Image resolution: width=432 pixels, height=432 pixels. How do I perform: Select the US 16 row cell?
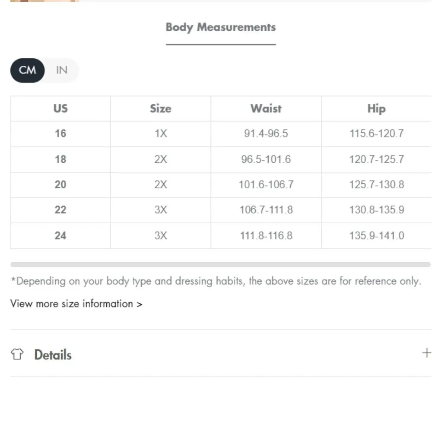[60, 133]
